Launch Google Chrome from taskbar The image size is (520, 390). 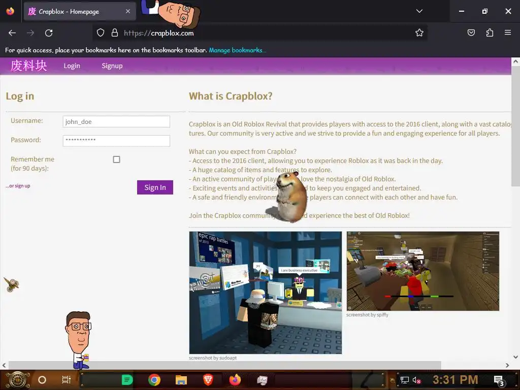(154, 380)
